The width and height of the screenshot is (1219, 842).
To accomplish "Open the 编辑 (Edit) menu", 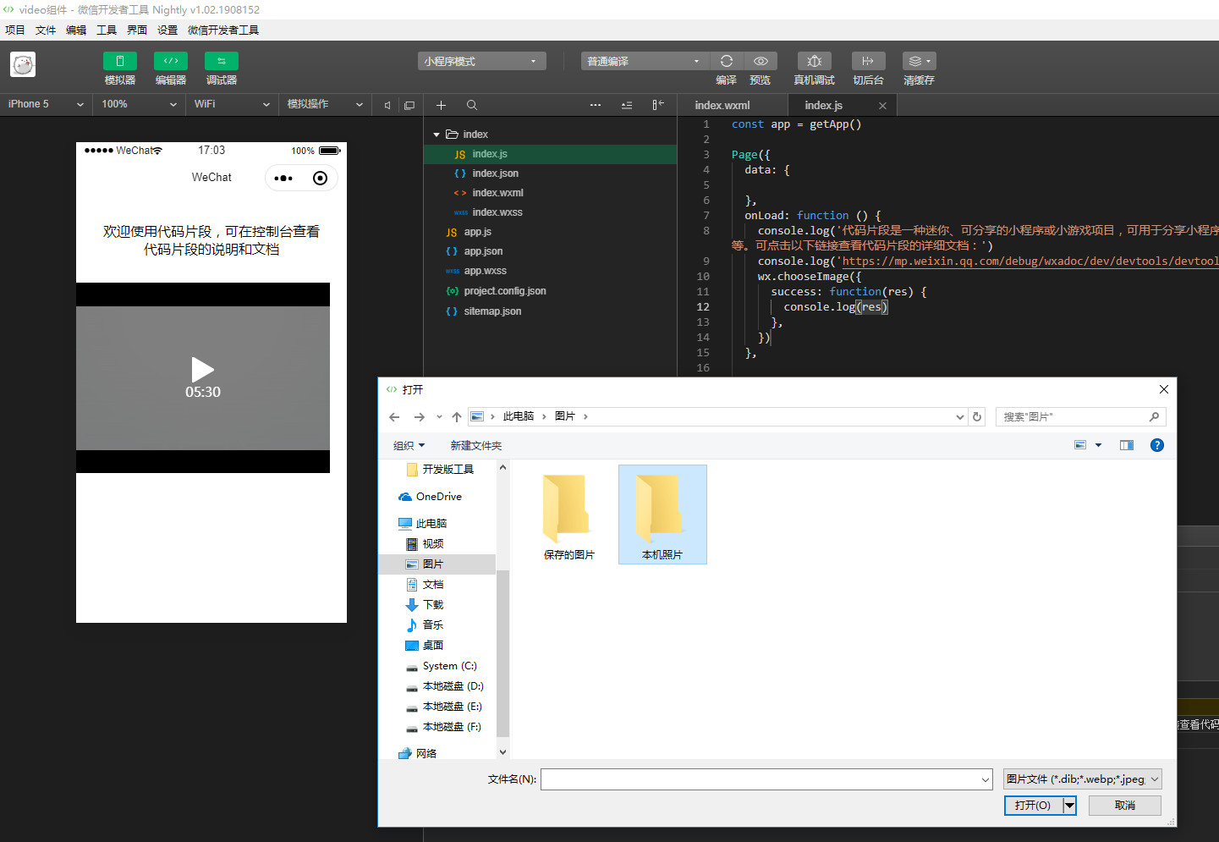I will [x=76, y=30].
